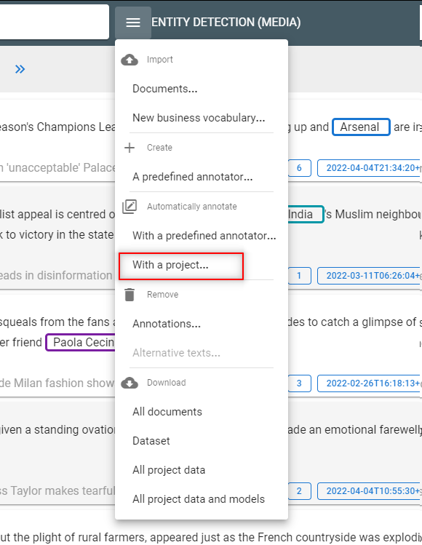422x545 pixels.
Task: Click the hamburger menu icon
Action: [133, 23]
